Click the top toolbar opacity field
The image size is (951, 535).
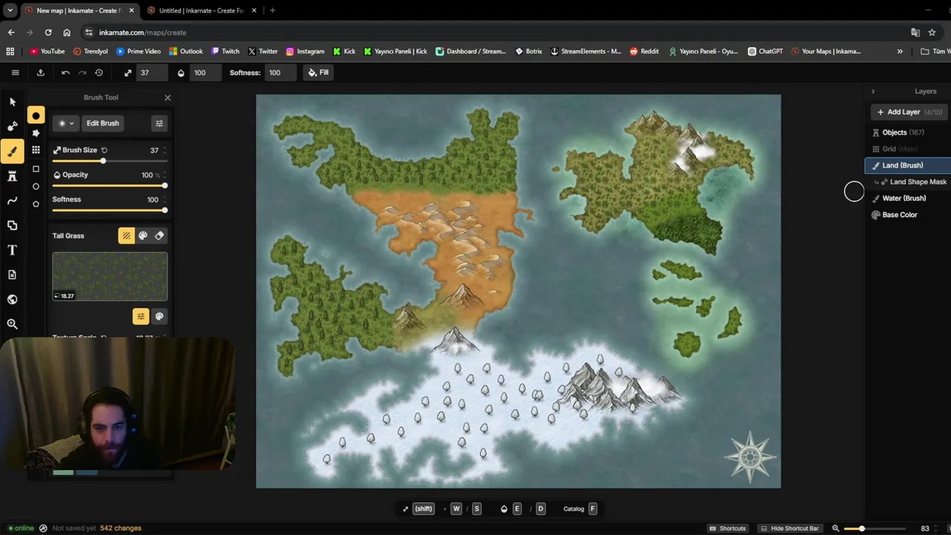click(205, 73)
